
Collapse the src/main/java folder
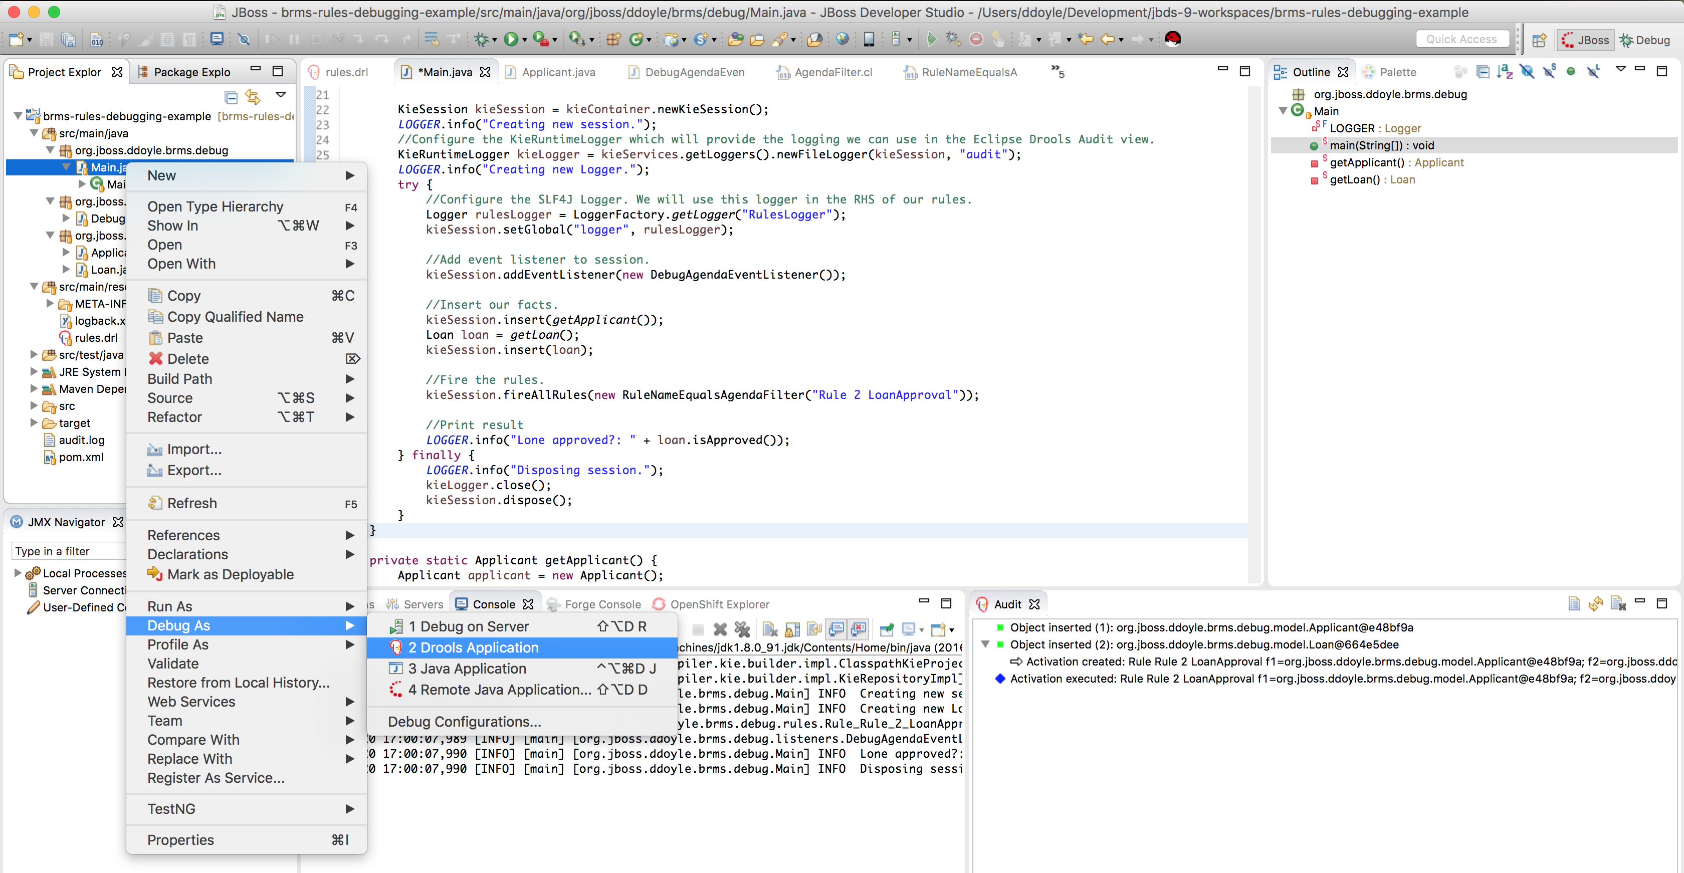34,133
